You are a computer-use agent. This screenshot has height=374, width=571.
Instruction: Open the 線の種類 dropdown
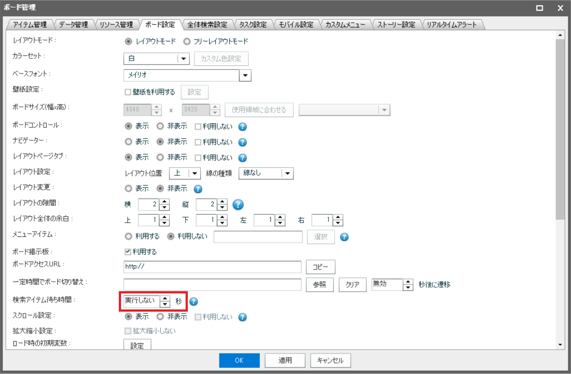pos(288,174)
